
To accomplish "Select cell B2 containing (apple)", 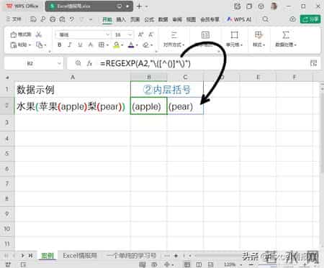I will pos(148,106).
